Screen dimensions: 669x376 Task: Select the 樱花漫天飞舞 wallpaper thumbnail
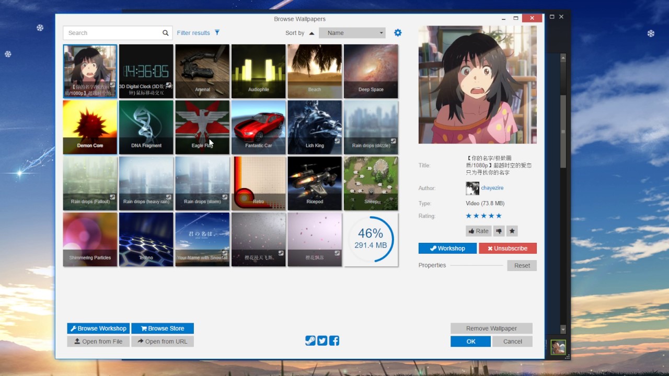coord(258,239)
